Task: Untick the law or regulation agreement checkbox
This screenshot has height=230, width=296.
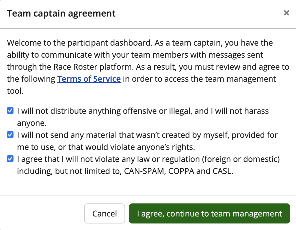Action: click(x=10, y=159)
